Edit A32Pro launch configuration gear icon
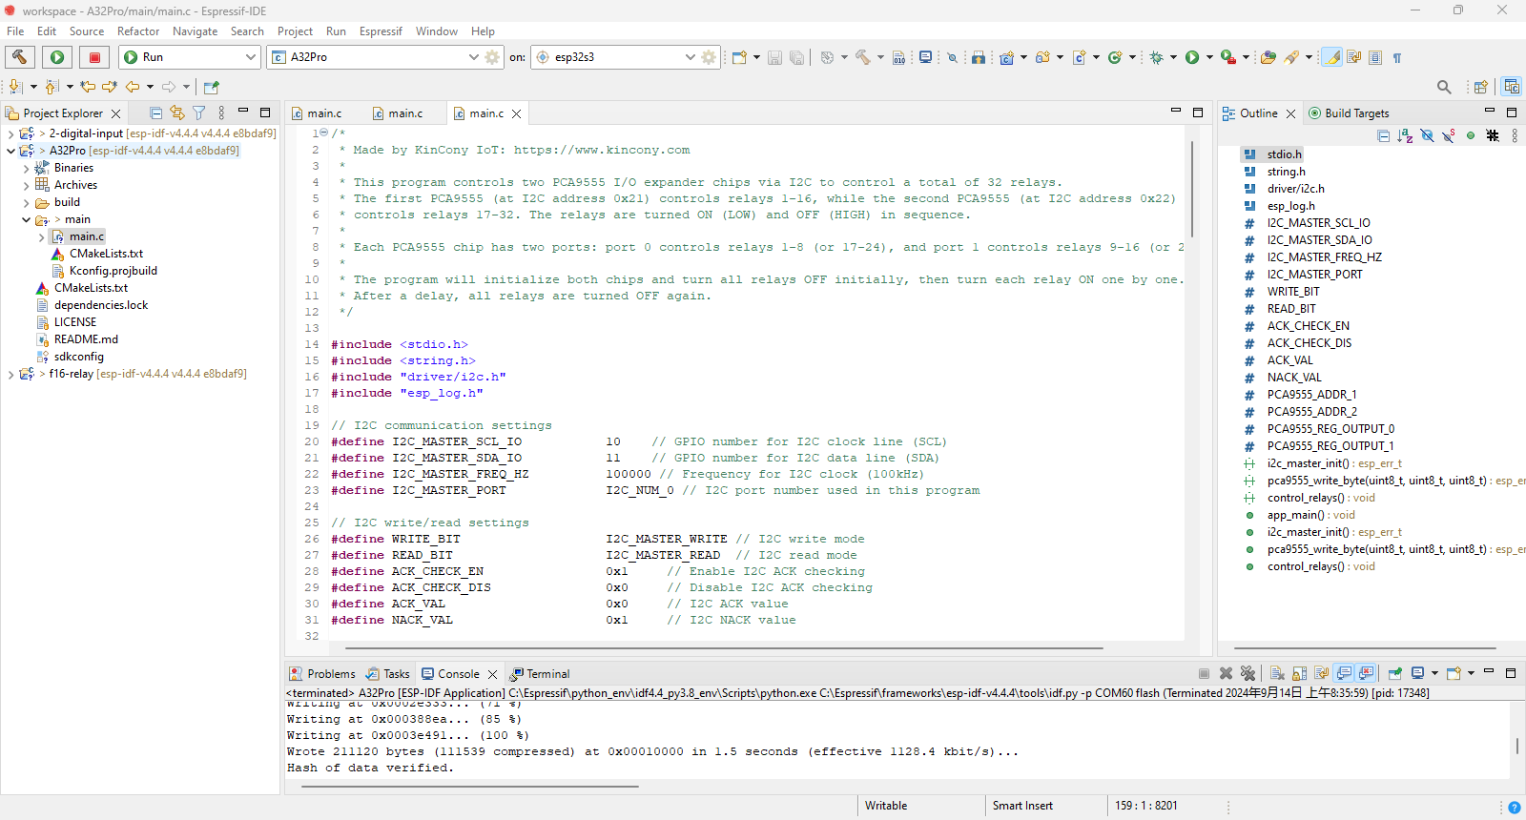The image size is (1526, 820). (x=492, y=57)
